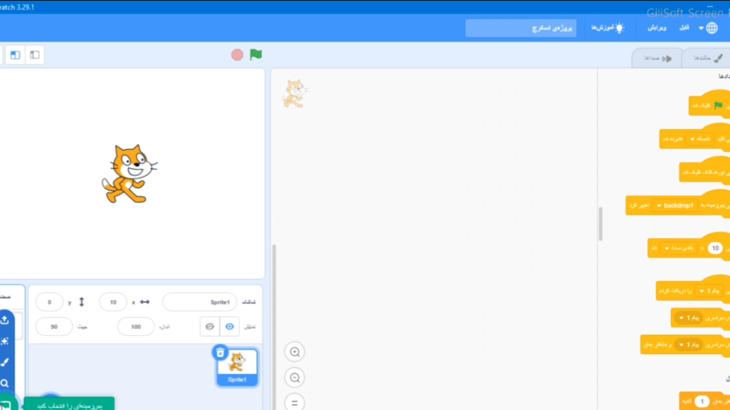Viewport: 730px width, 410px height.
Task: Open the Edit menu in Persian toolbar
Action: [x=657, y=28]
